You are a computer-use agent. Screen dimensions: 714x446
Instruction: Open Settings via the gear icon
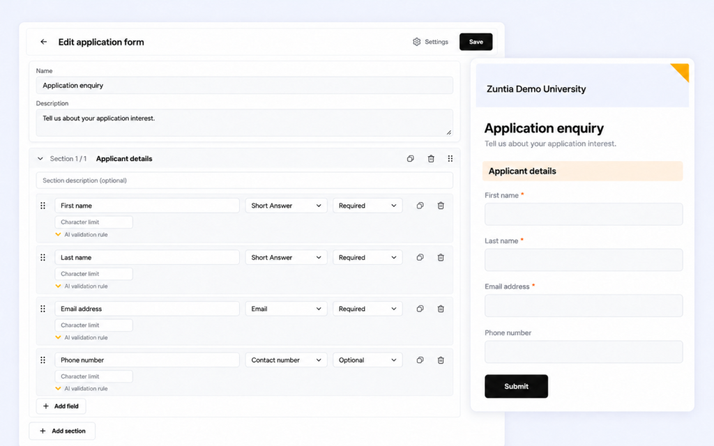(x=417, y=42)
